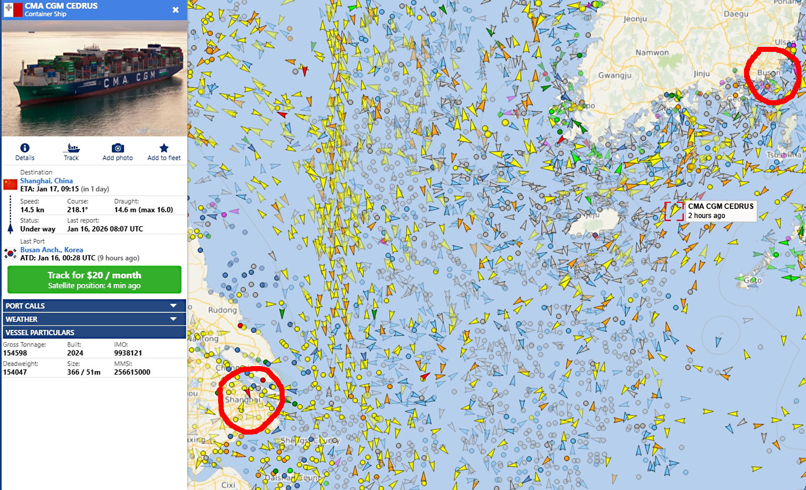Image resolution: width=806 pixels, height=490 pixels.
Task: Open the Shanghai, China destination link
Action: [x=46, y=181]
